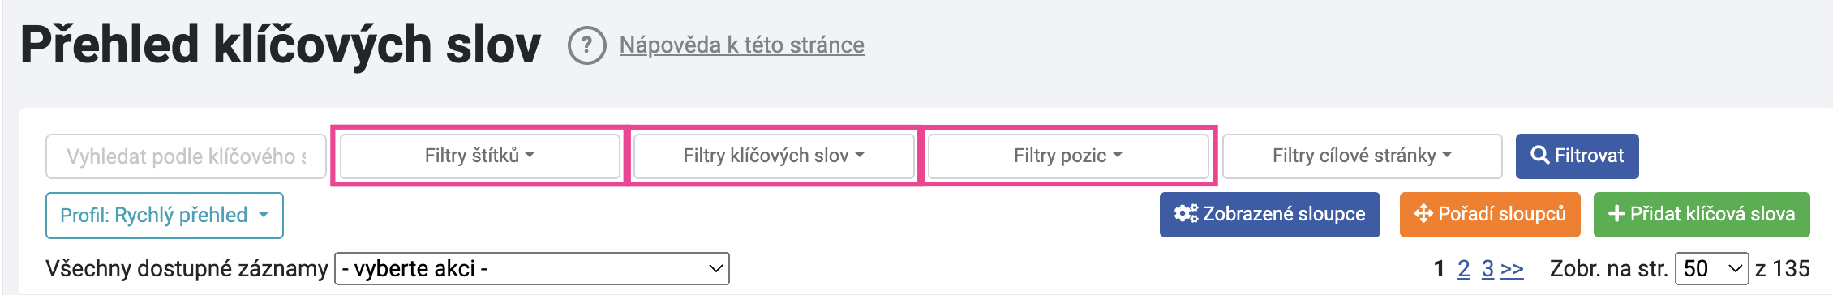The width and height of the screenshot is (1833, 295).
Task: Open the Profil: Rychlý přehled menu
Action: coord(165,216)
